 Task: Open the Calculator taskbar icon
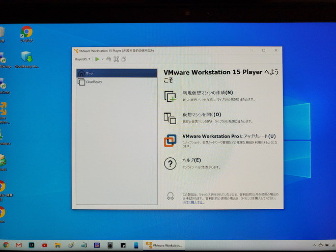click(x=110, y=245)
